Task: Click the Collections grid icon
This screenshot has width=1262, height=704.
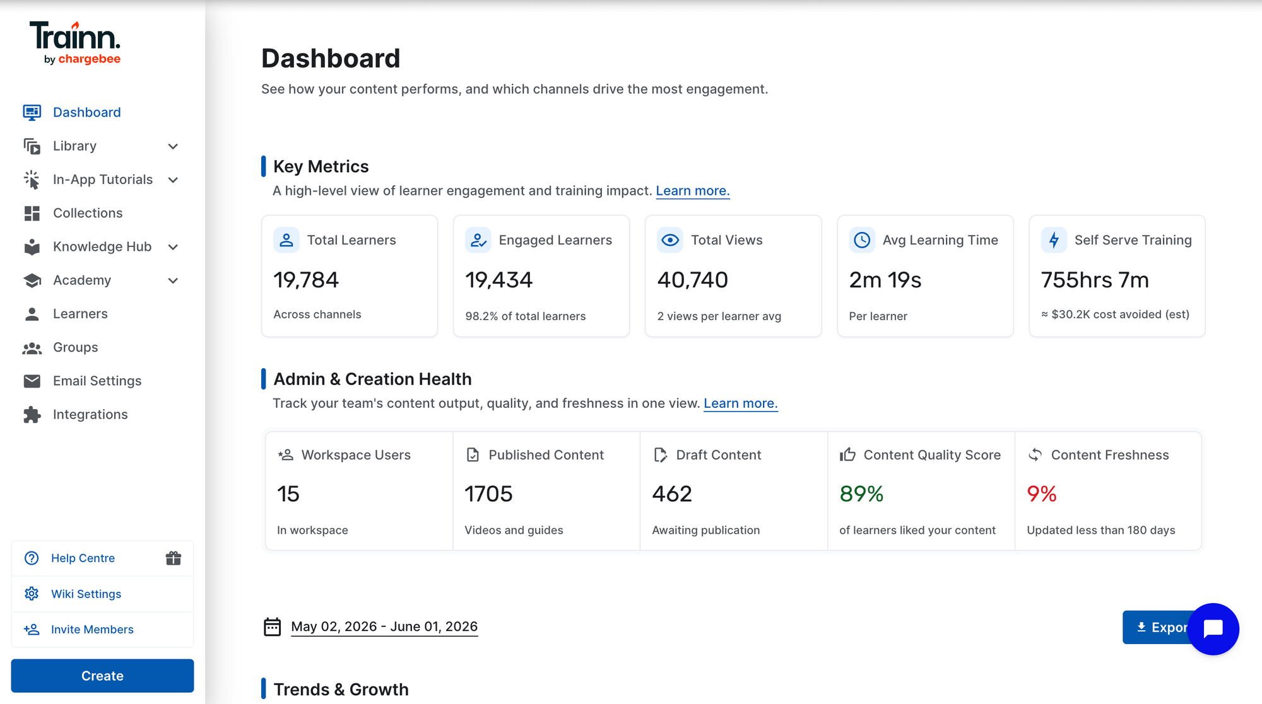Action: [x=32, y=213]
